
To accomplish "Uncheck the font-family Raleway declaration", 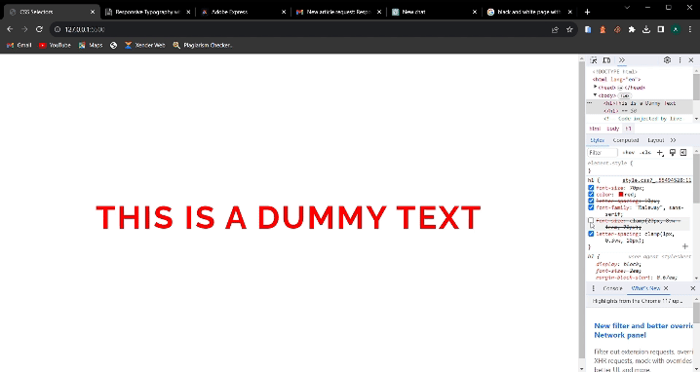I will pyautogui.click(x=591, y=207).
